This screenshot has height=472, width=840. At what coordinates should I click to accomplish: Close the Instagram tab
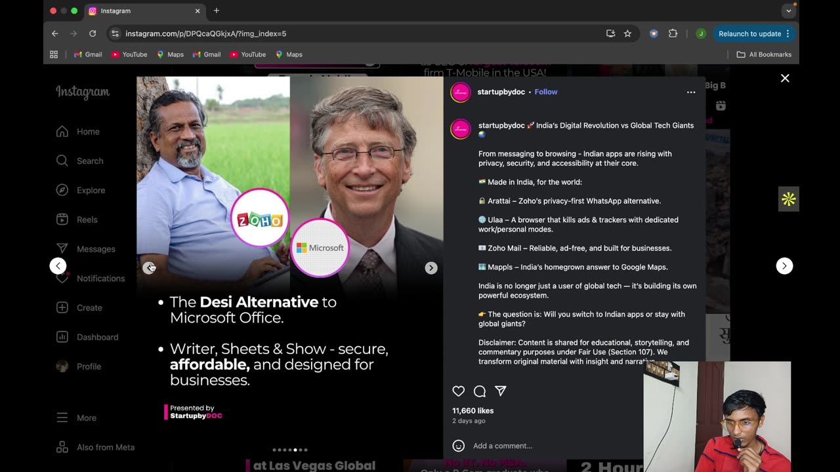(x=198, y=11)
